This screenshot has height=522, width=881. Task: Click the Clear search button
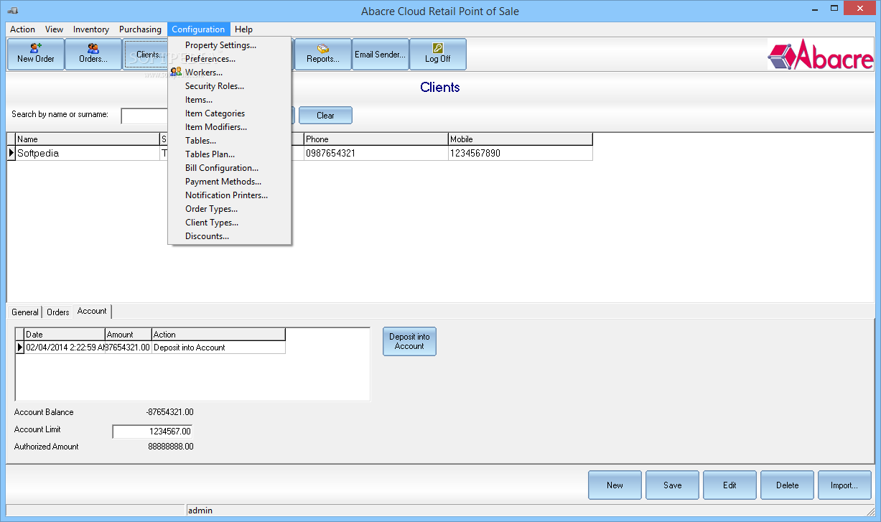tap(325, 116)
